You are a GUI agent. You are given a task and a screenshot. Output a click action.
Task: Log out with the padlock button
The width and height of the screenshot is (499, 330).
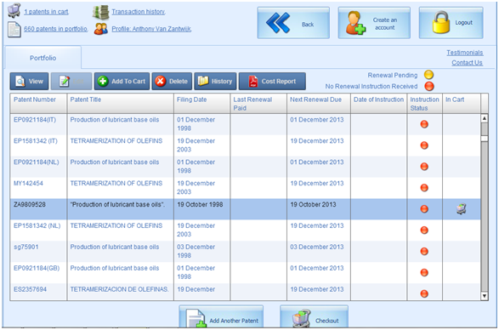(x=451, y=23)
